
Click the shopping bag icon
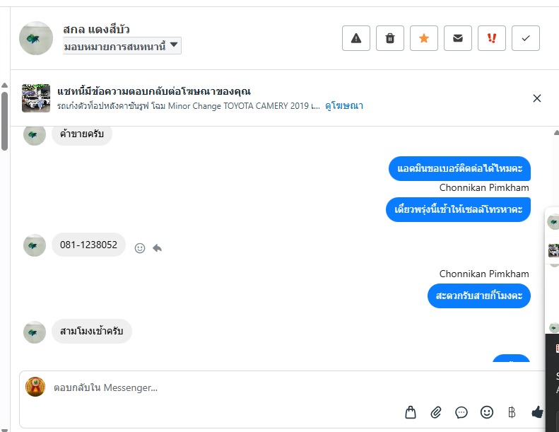coord(411,411)
